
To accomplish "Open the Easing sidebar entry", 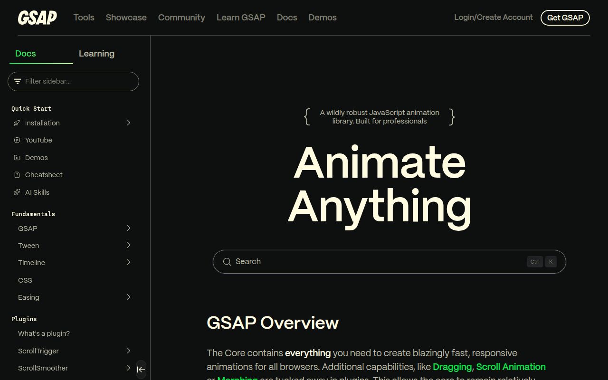I will pyautogui.click(x=28, y=297).
